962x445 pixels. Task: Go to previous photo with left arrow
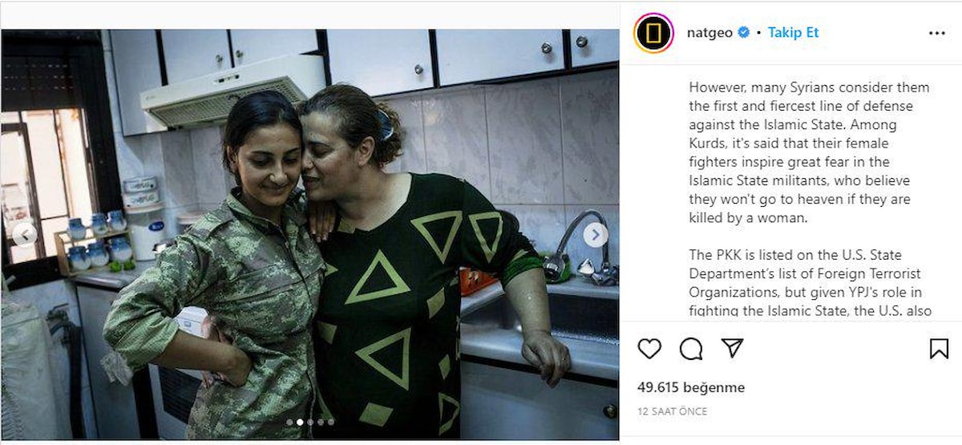25,235
